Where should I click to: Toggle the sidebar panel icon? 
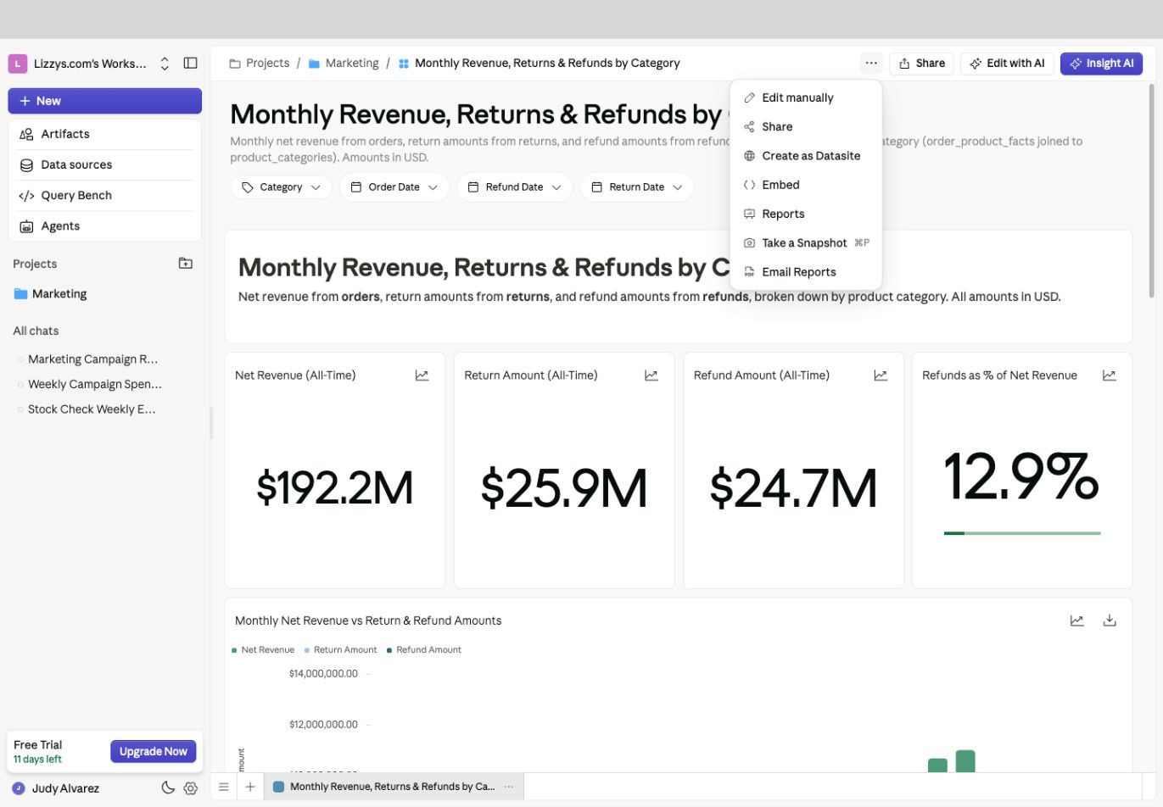point(190,64)
